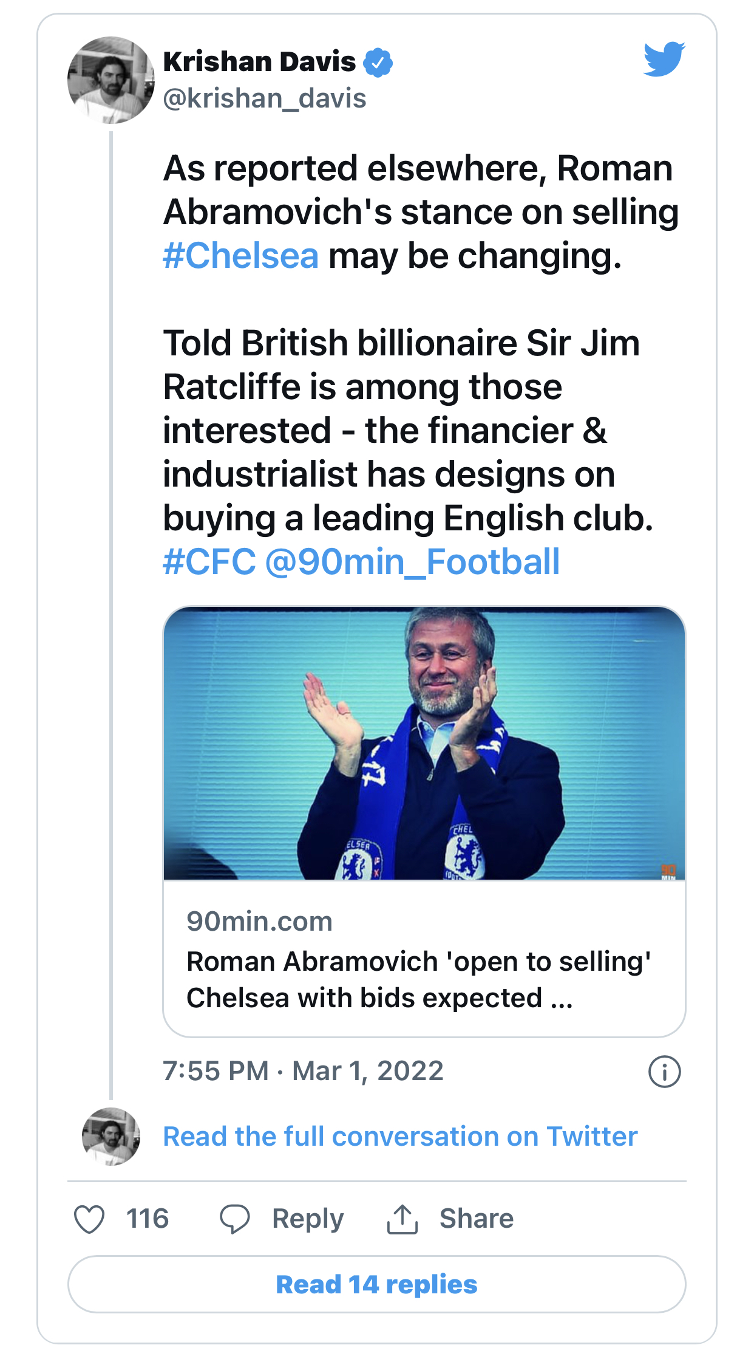Click small avatar beside full conversation link

pyautogui.click(x=110, y=1136)
